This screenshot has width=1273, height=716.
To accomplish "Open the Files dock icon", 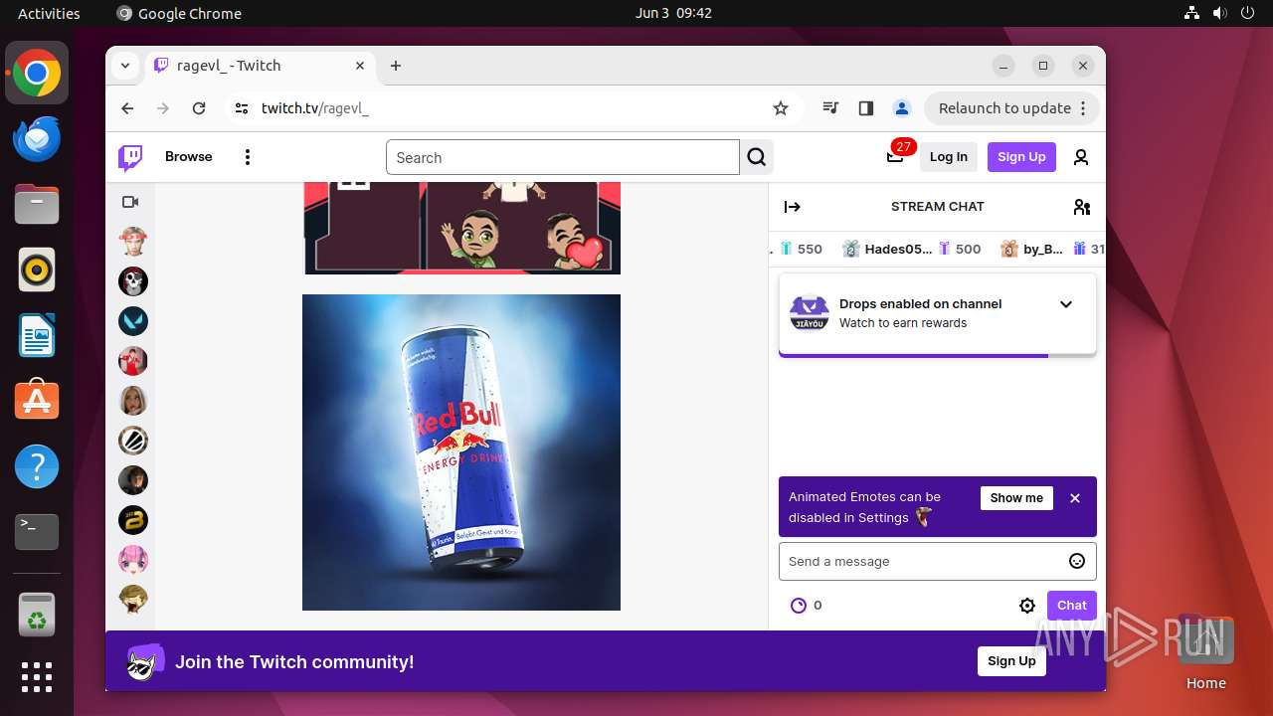I will tap(37, 205).
